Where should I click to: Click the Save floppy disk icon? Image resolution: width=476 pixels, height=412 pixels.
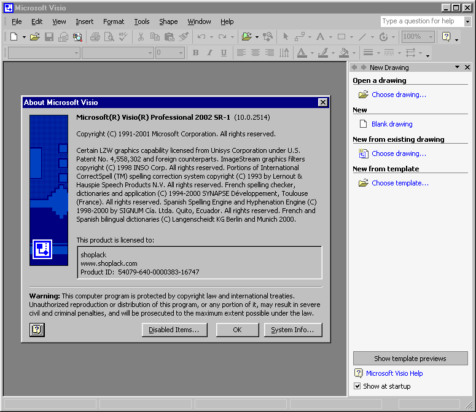[x=49, y=37]
